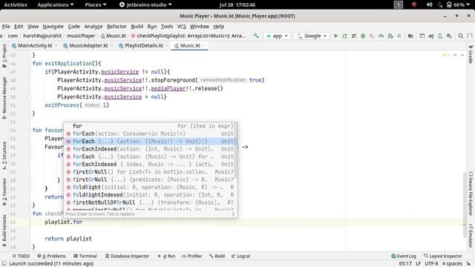Open the VCS menu
475x267 pixels.
pyautogui.click(x=181, y=27)
